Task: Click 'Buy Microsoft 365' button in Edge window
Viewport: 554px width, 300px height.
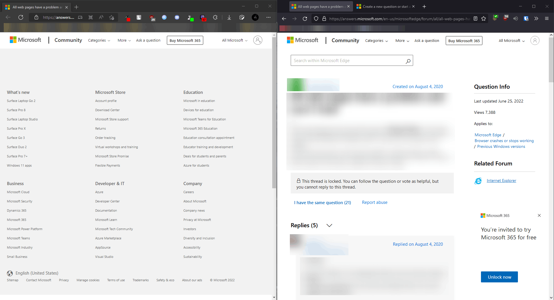Action: point(185,40)
